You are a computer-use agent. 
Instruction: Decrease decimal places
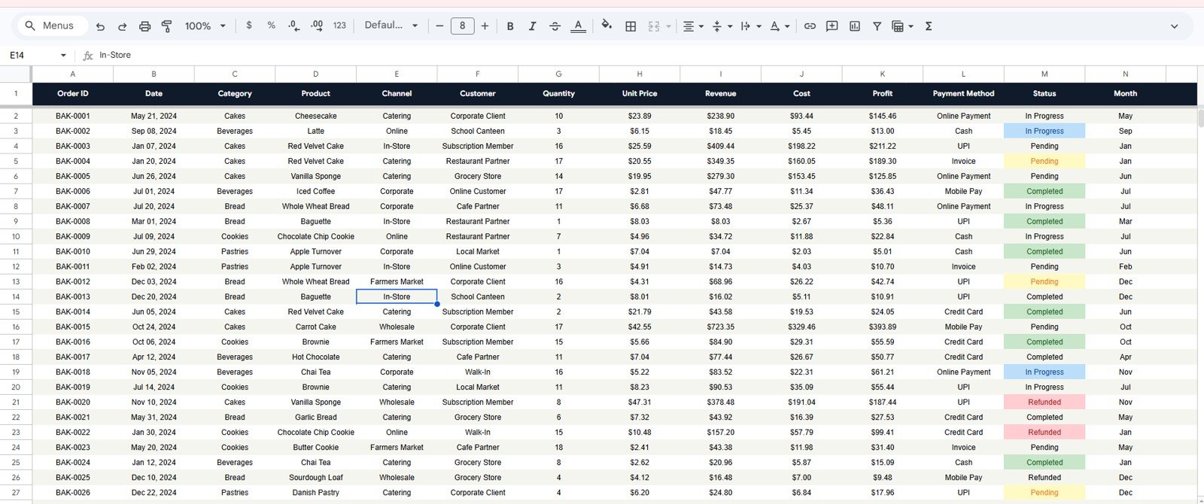(294, 26)
